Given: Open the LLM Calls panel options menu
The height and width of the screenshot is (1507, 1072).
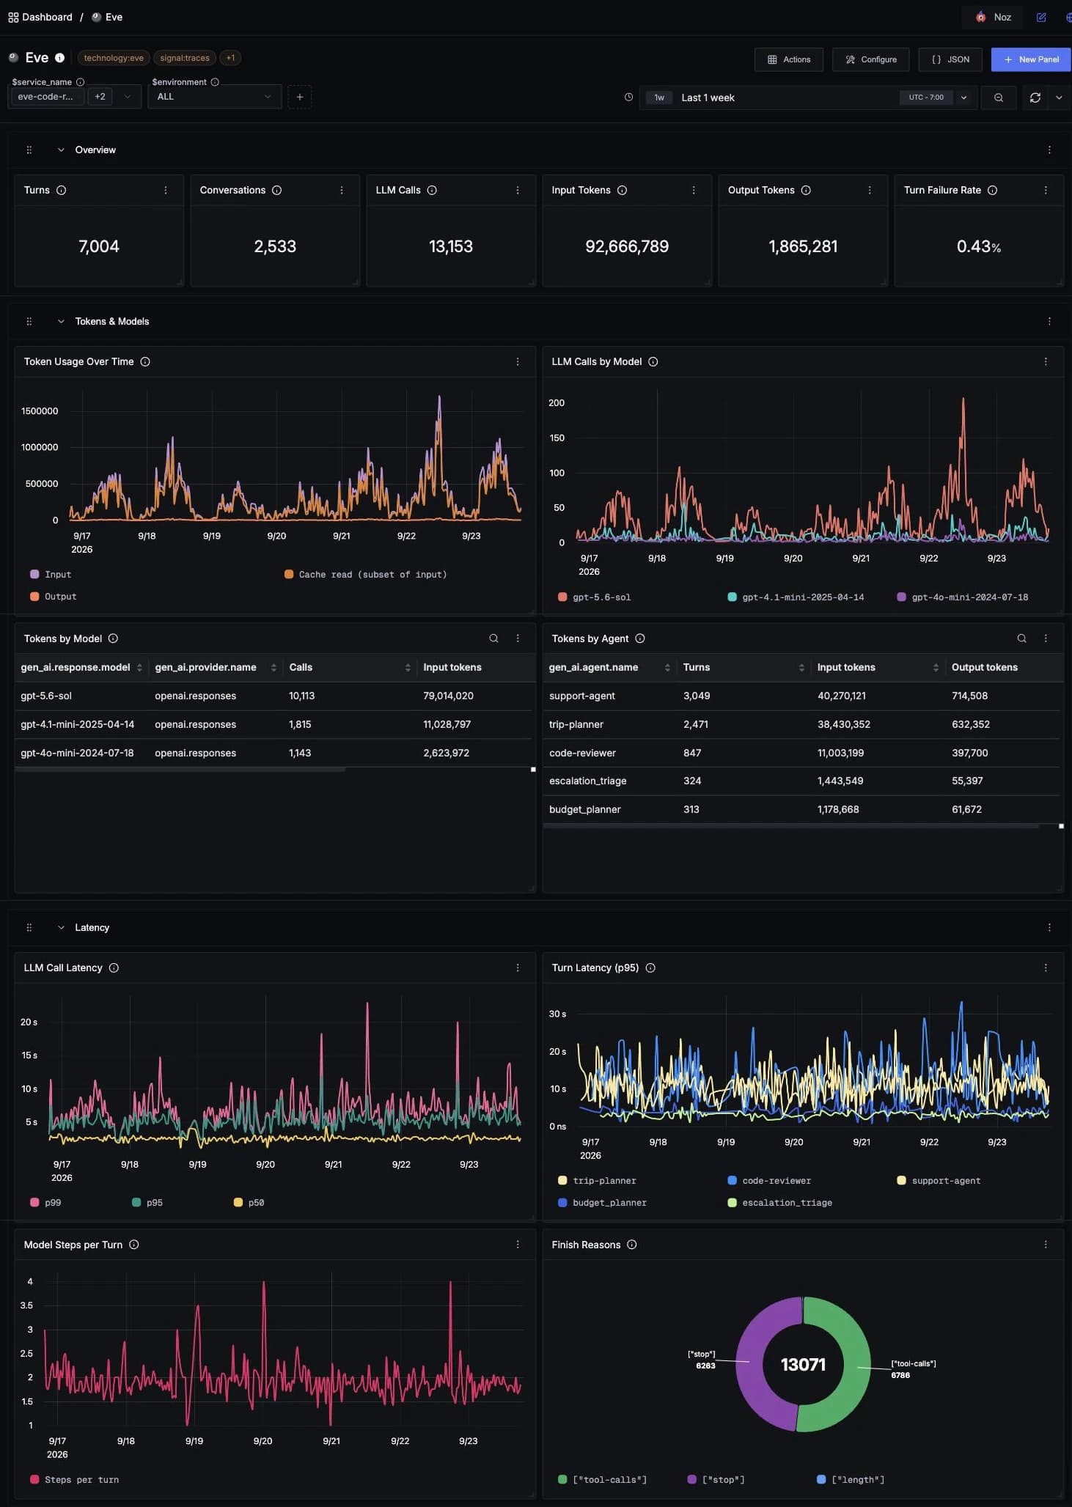Looking at the screenshot, I should pyautogui.click(x=518, y=190).
